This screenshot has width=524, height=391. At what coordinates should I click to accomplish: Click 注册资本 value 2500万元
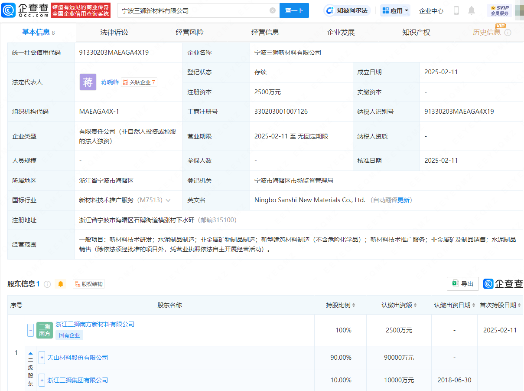coord(268,92)
